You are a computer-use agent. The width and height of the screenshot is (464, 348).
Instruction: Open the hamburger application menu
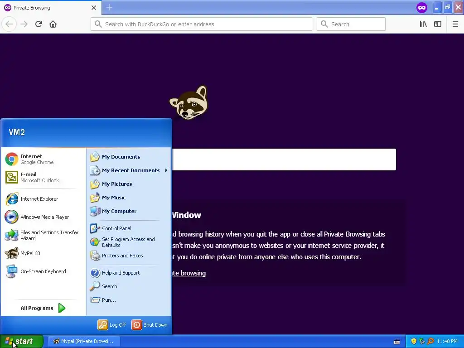tap(455, 24)
